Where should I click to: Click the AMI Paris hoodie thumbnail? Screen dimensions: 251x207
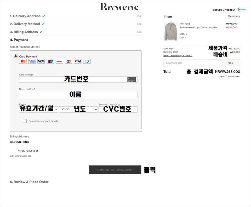170,31
